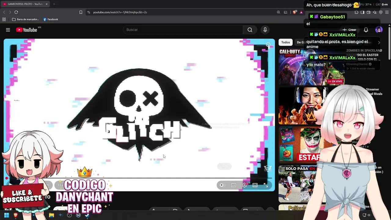Open a new browser tab
391x220 pixels.
pyautogui.click(x=54, y=4)
